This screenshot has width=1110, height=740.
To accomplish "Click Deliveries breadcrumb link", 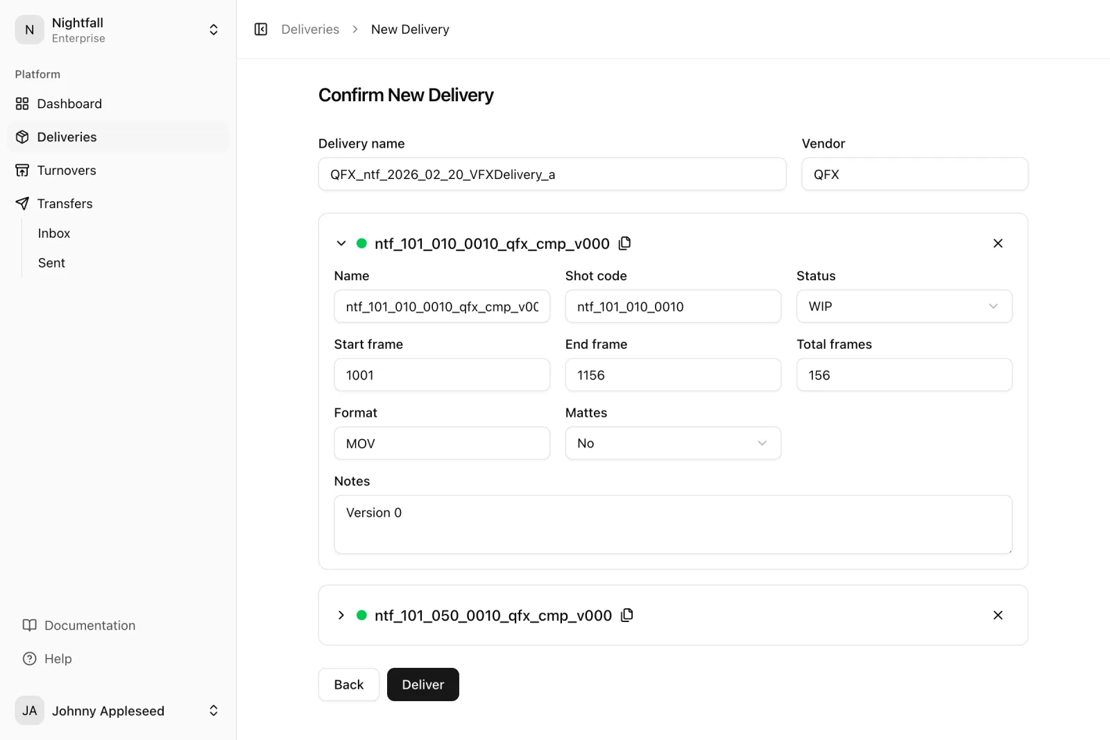I will pyautogui.click(x=310, y=29).
